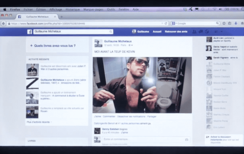Viewport: 244px width, 154px height.
Task: Click the browser back arrow button
Action: coord(4,24)
